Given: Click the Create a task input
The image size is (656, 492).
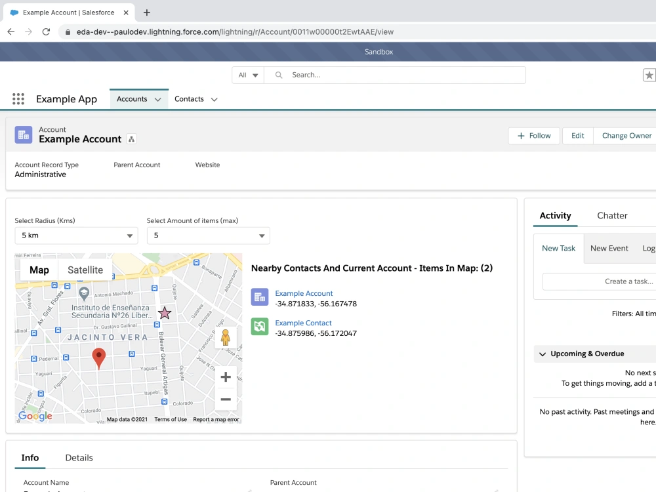Looking at the screenshot, I should (x=599, y=281).
